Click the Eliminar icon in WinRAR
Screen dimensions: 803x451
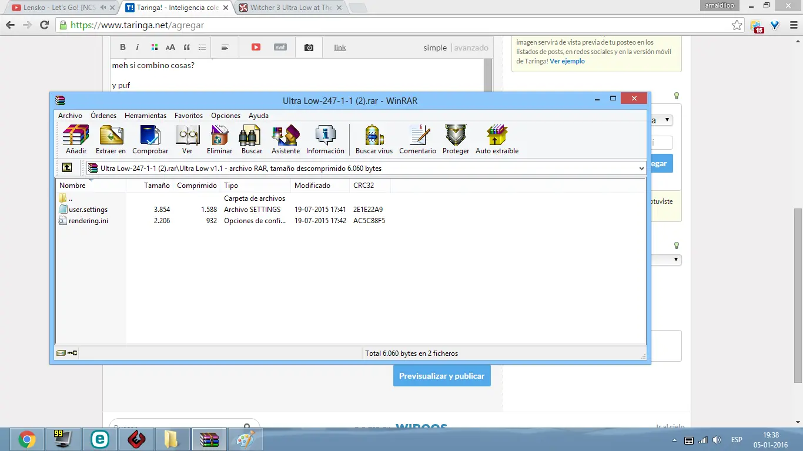219,139
